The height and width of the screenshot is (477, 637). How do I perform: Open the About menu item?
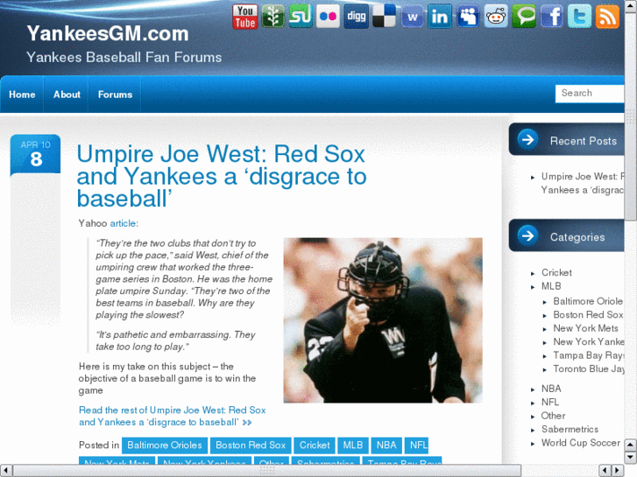pyautogui.click(x=67, y=95)
